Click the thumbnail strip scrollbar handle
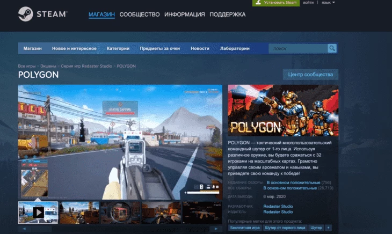The width and height of the screenshot is (392, 234). [x=41, y=229]
